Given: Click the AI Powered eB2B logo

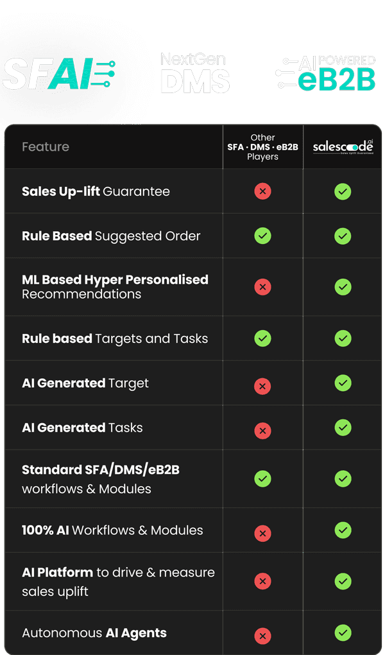Looking at the screenshot, I should tap(325, 73).
